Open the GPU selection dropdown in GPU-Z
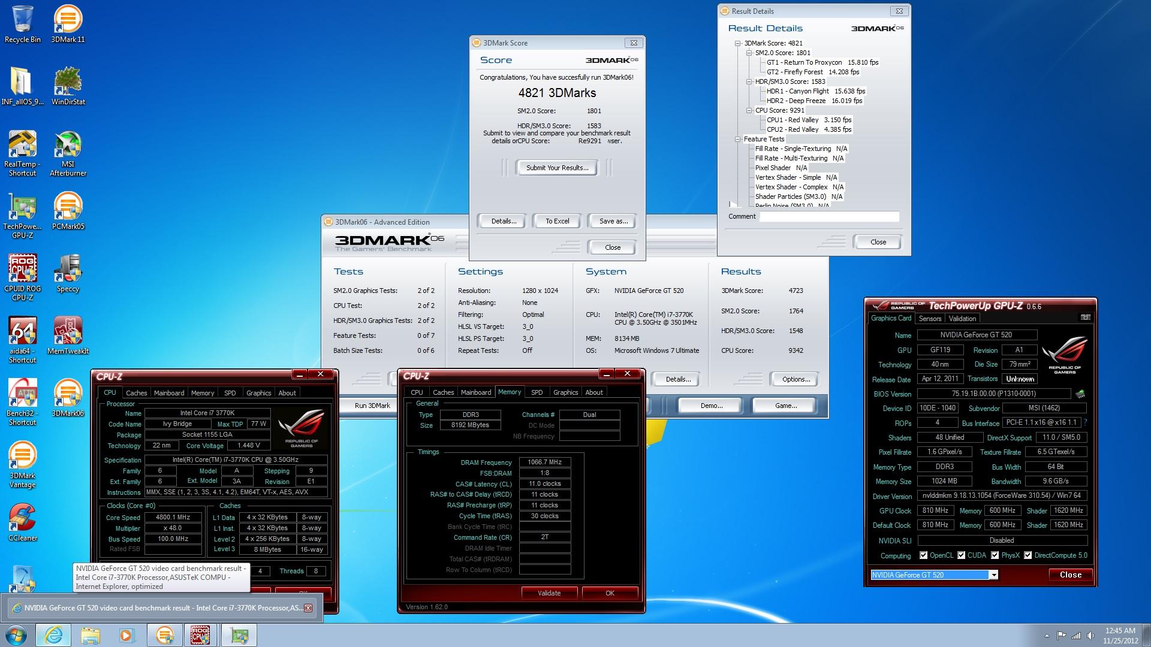The height and width of the screenshot is (647, 1151). 993,575
